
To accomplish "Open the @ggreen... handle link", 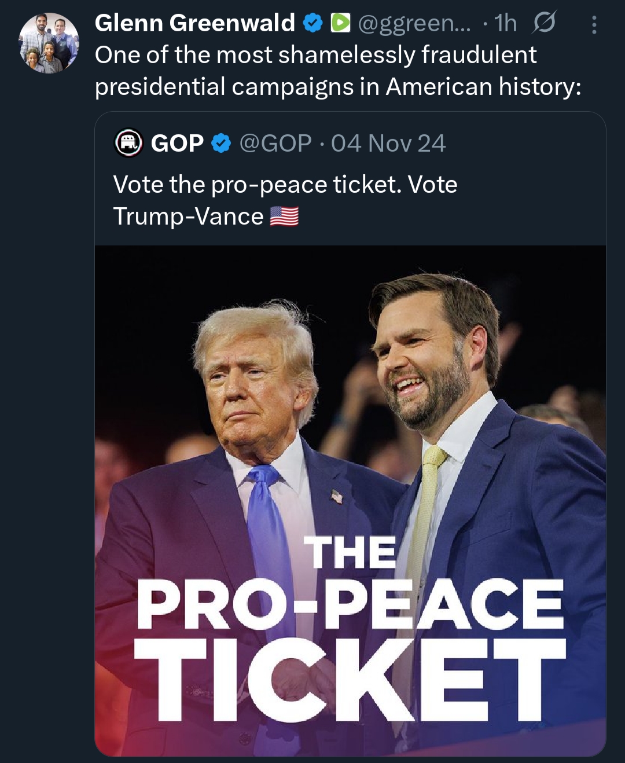I will click(x=414, y=23).
